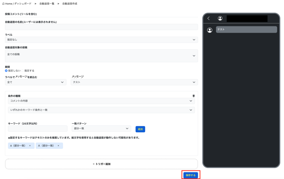The image size is (284, 179).
Task: Expand the 自動返信対象の投稿 dropdown
Action: (x=101, y=56)
